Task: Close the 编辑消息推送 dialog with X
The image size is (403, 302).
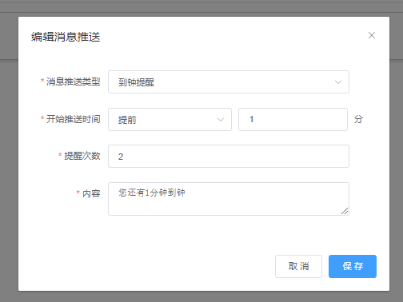Action: point(372,35)
